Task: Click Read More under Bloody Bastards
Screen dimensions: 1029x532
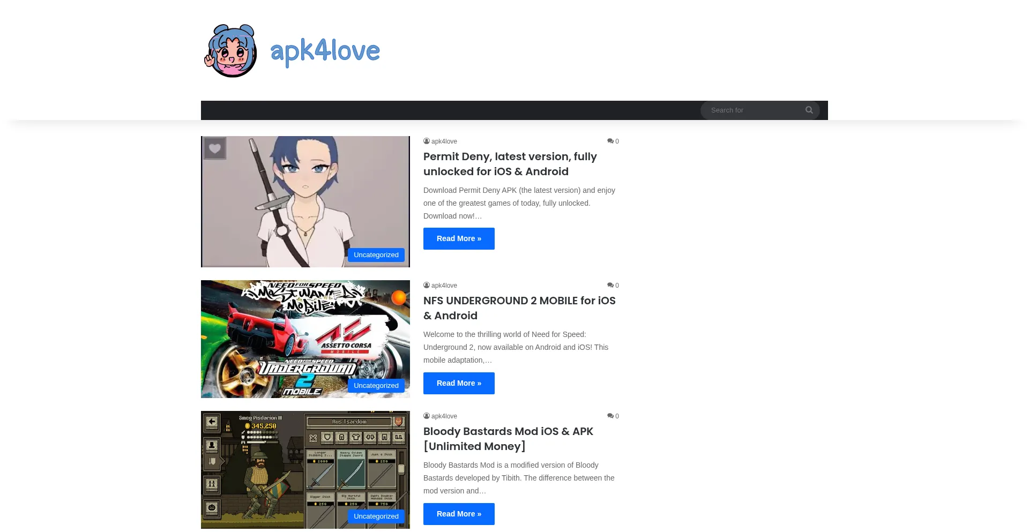Action: click(459, 514)
